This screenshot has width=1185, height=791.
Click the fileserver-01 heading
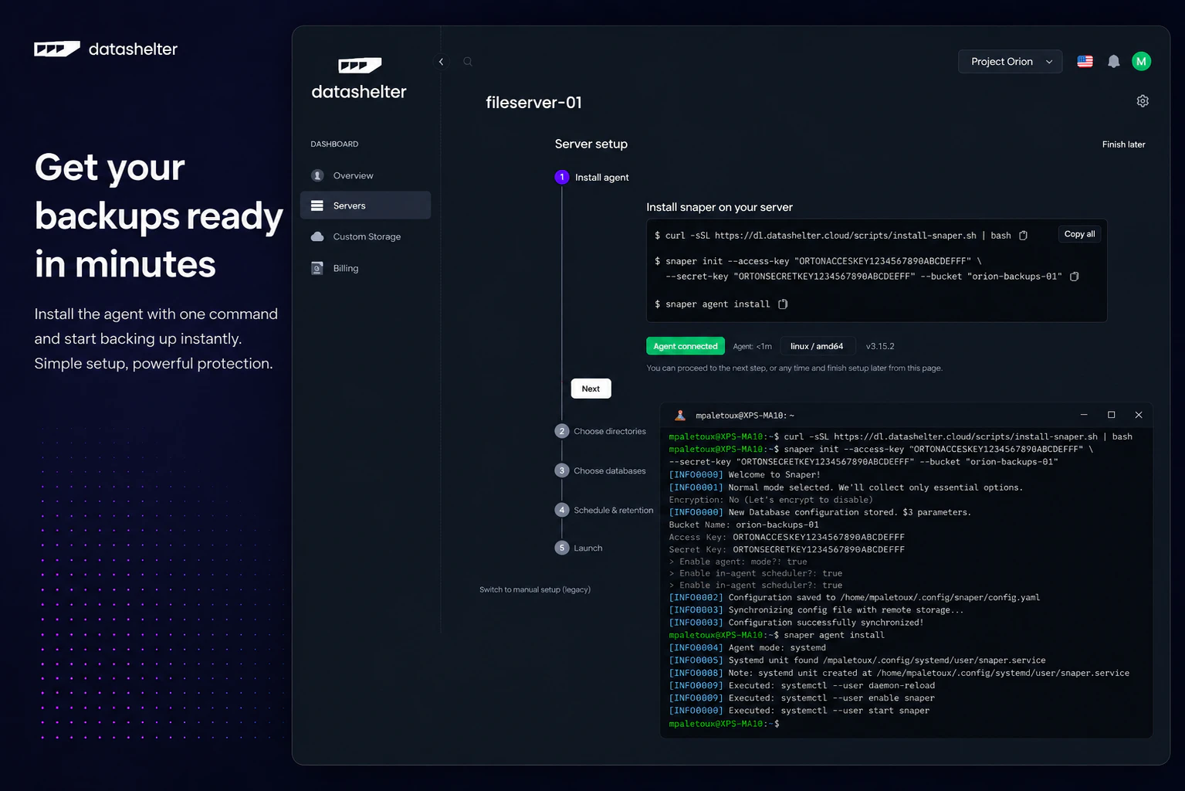point(533,102)
